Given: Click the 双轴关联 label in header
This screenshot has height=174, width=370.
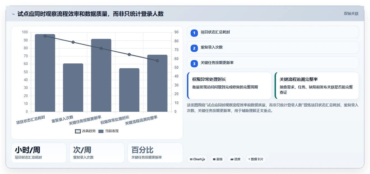Looking at the screenshot, I should click(x=351, y=13).
